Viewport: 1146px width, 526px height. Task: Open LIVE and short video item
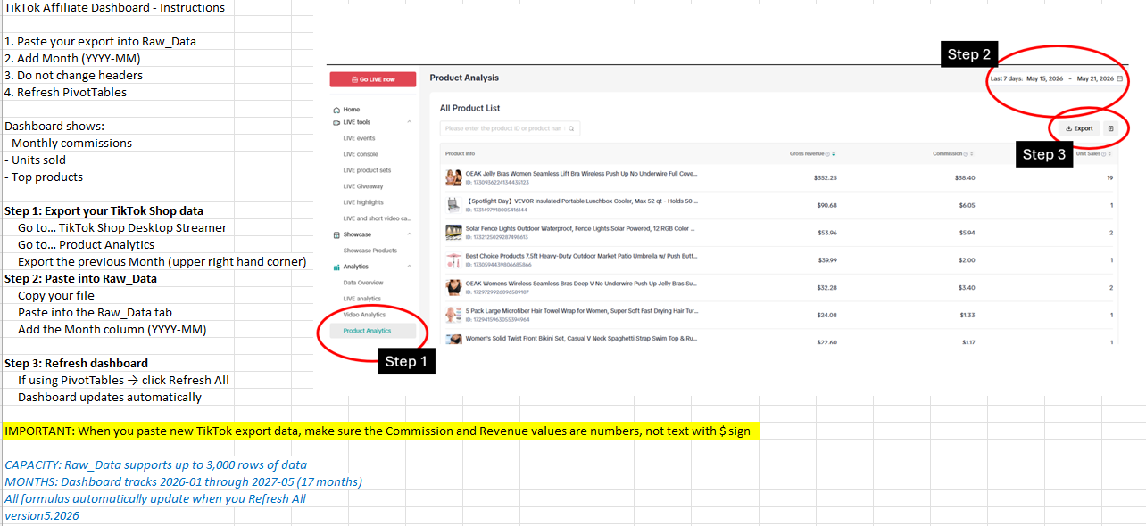377,218
